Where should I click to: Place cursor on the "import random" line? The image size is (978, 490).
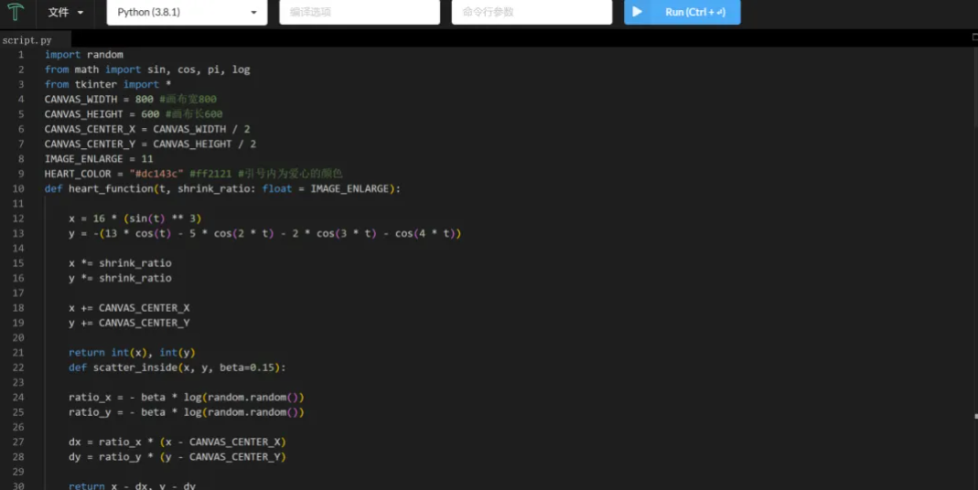click(x=84, y=55)
